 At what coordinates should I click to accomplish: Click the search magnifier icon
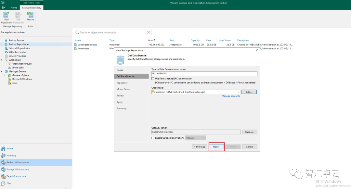coord(77,32)
